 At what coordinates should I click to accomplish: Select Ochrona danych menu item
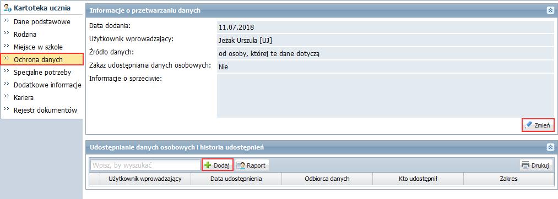coord(42,59)
